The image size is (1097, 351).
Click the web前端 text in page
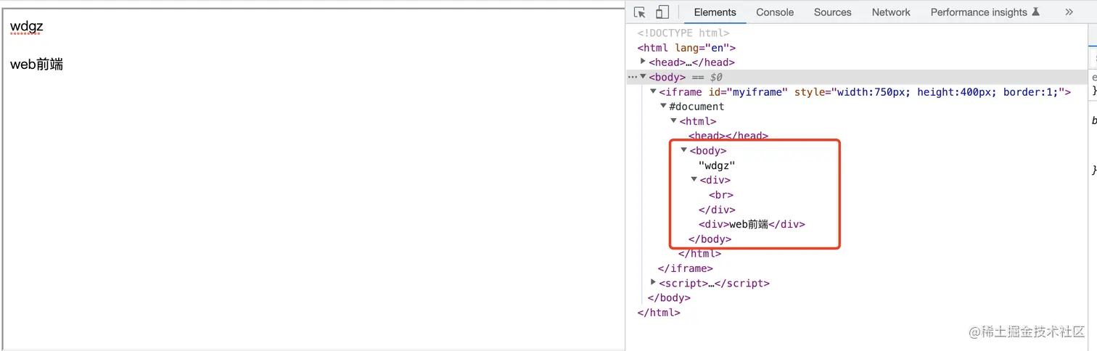(37, 65)
